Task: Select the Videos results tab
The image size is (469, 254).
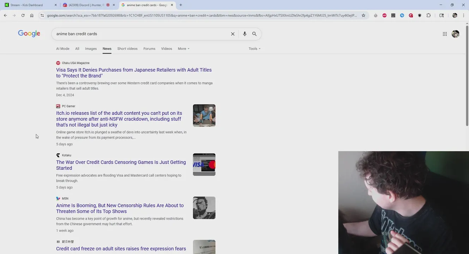Action: click(167, 49)
